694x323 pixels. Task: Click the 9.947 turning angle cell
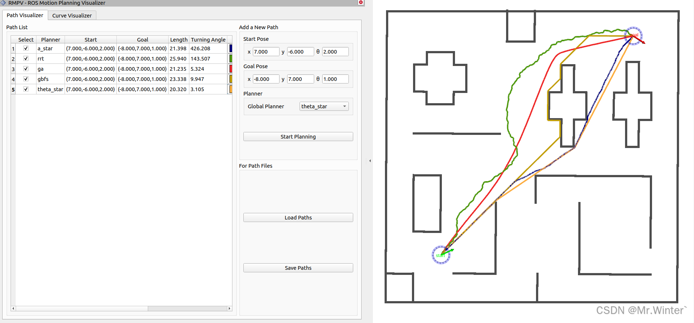208,79
